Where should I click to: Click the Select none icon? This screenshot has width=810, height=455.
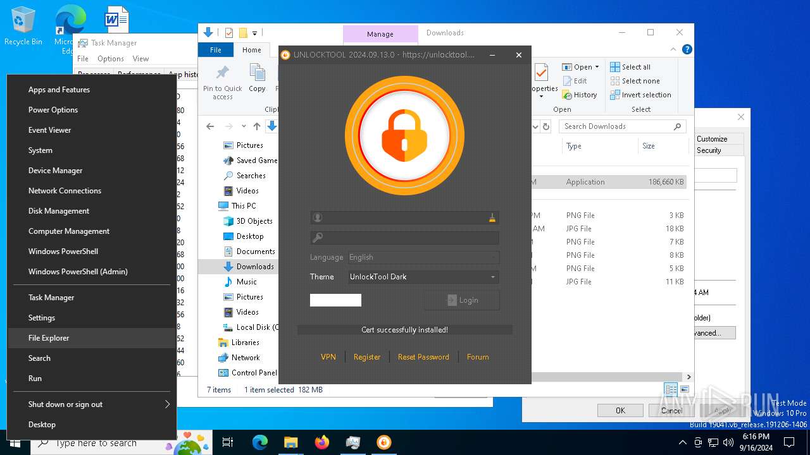[x=615, y=81]
